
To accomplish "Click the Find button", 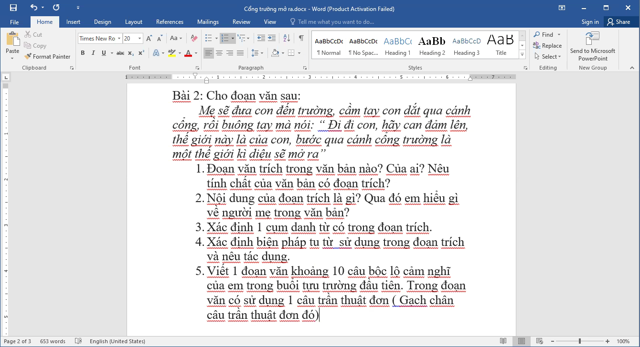I will click(x=544, y=34).
